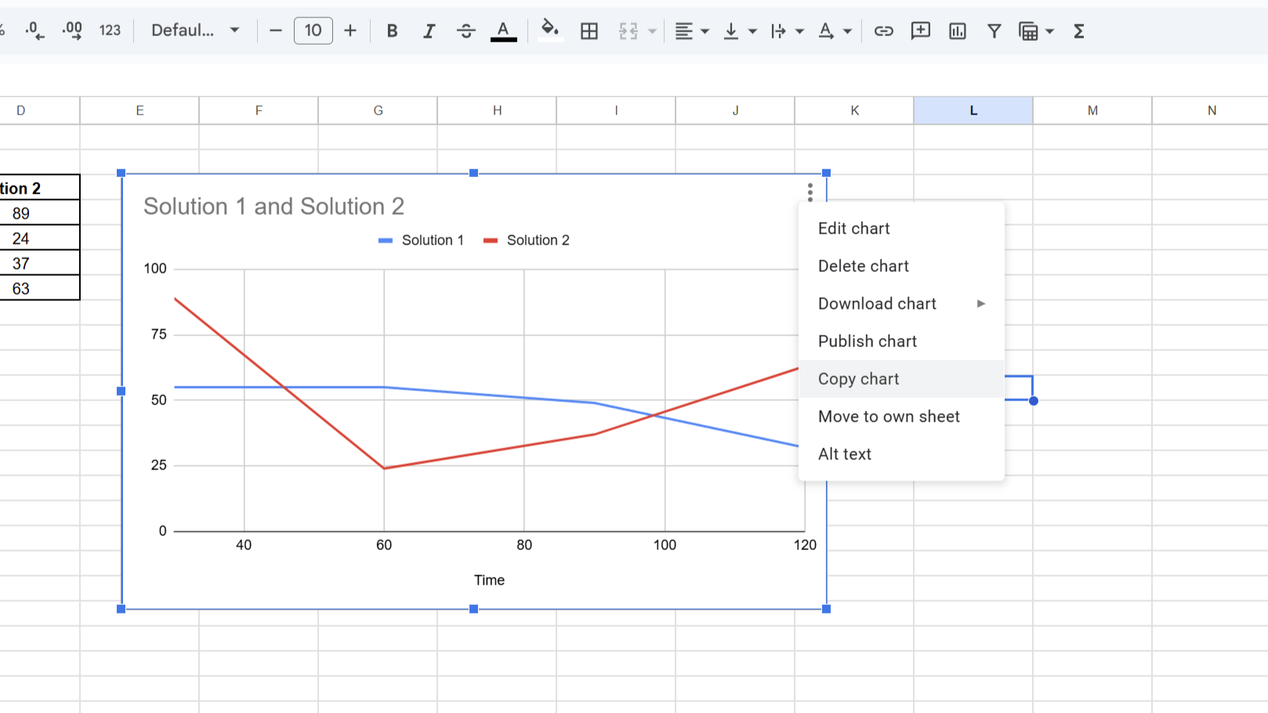1268x713 pixels.
Task: Open the font family dropdown
Action: 195,31
